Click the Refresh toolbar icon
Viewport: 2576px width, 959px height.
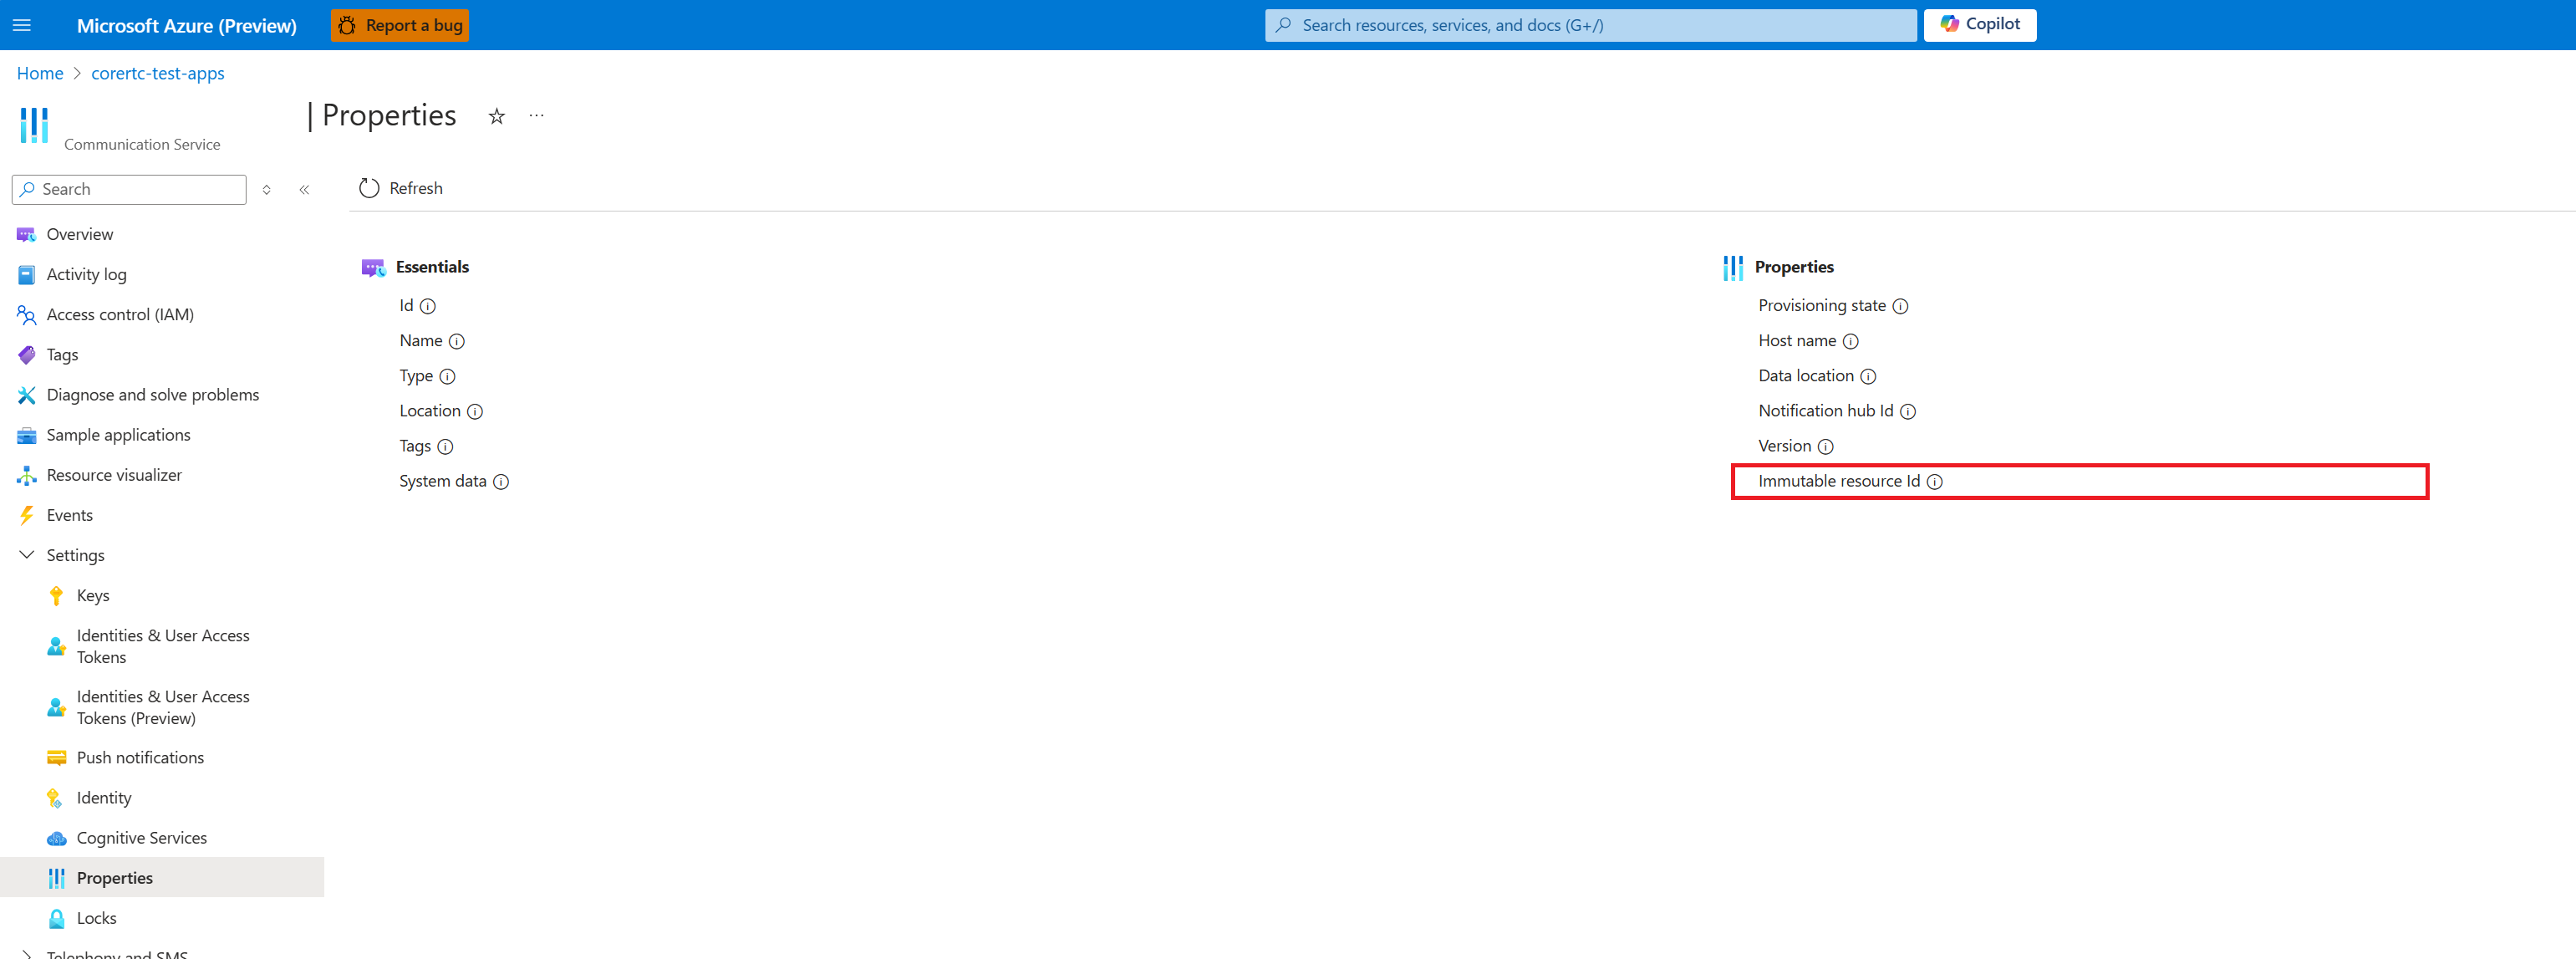tap(369, 188)
